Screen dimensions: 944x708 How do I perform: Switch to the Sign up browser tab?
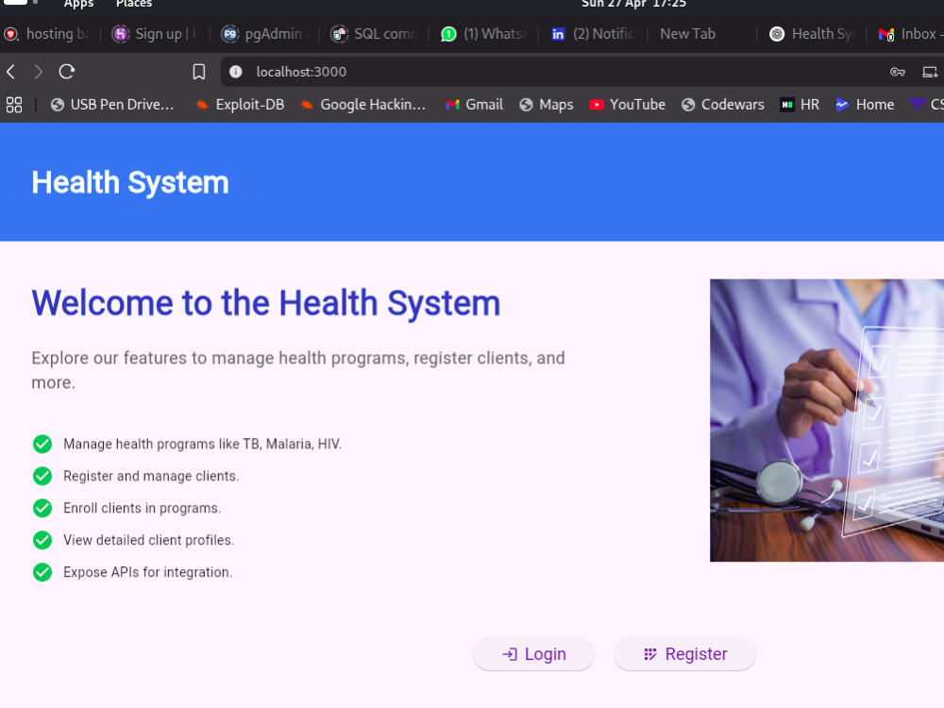pos(156,34)
